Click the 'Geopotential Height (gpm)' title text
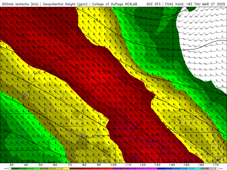This screenshot has height=170, width=227. (x=65, y=4)
